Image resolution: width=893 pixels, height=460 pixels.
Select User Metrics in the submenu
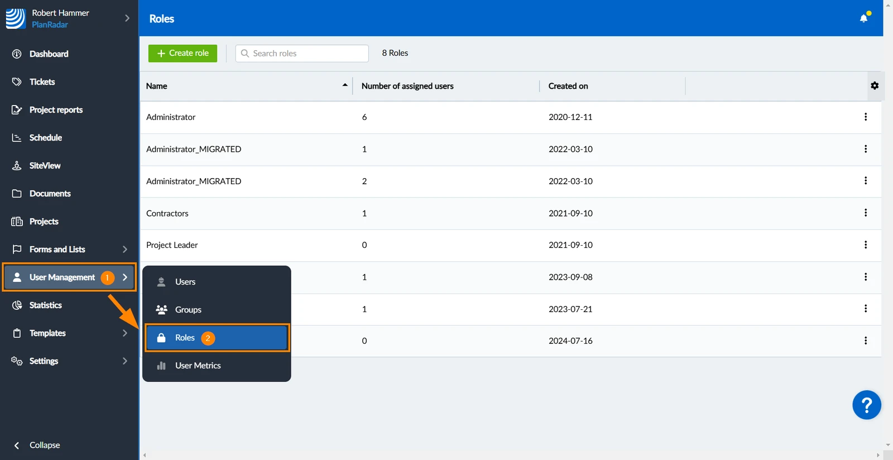217,366
